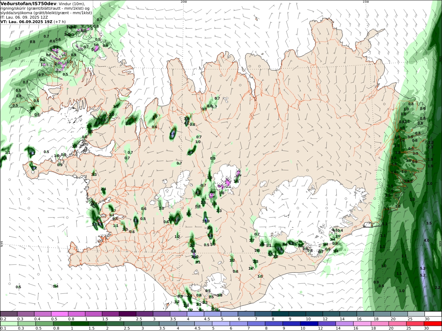This screenshot has height=331, width=442.
Task: Click lower-row lilac swatch labeled 14
Action: [x=344, y=324]
